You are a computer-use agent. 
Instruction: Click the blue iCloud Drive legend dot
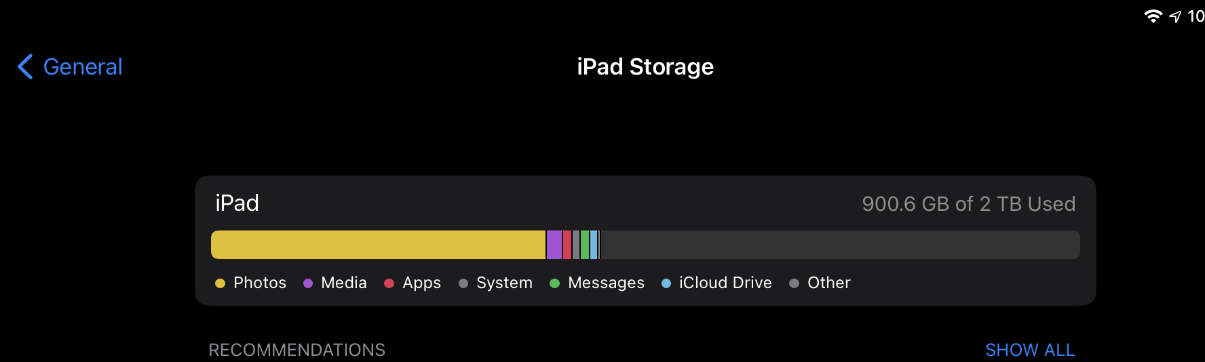coord(666,283)
